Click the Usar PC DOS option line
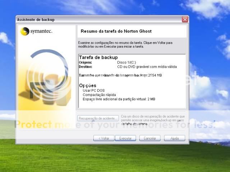The height and width of the screenshot is (172, 230). 93,90
